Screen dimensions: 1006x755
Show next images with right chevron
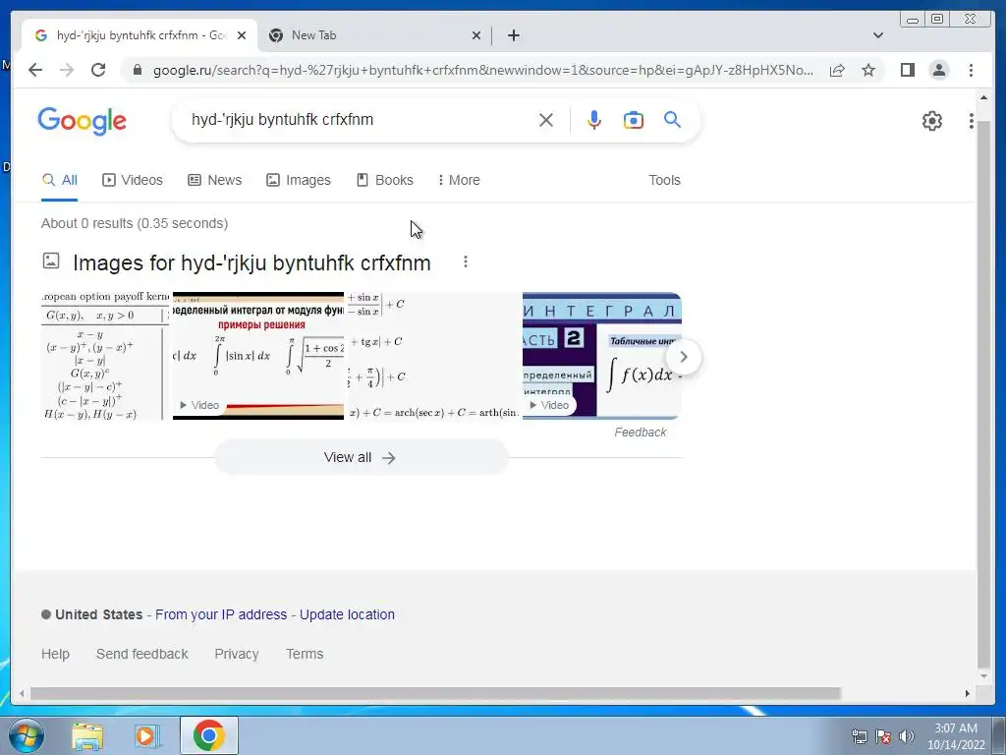pyautogui.click(x=684, y=357)
